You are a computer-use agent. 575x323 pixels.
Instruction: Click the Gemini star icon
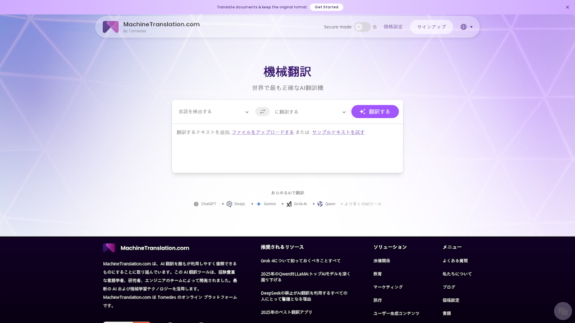point(258,204)
